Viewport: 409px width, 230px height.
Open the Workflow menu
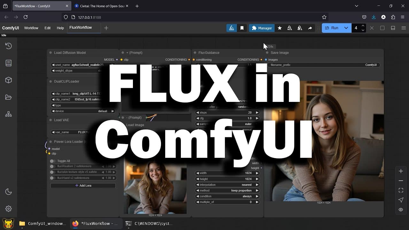coord(31,28)
